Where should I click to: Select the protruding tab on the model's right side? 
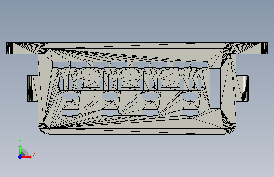pos(242,88)
